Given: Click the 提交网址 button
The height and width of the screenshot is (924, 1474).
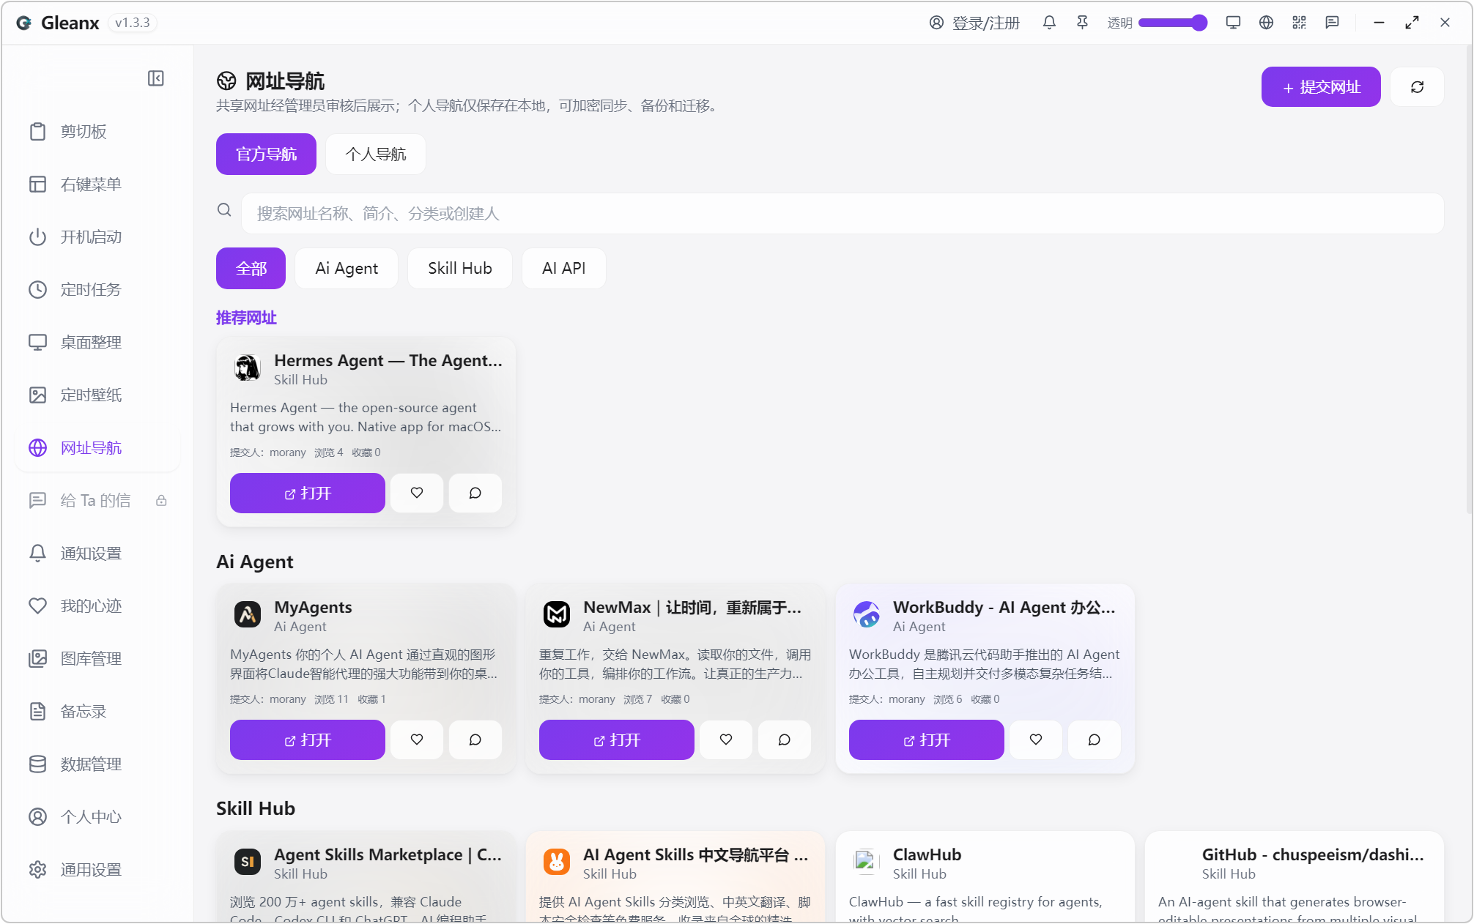Looking at the screenshot, I should pyautogui.click(x=1321, y=87).
